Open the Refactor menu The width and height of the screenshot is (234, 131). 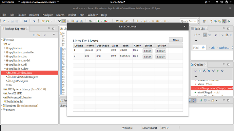click(x=34, y=15)
